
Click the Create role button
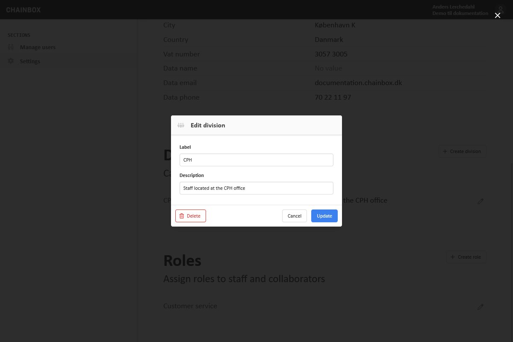tap(466, 257)
